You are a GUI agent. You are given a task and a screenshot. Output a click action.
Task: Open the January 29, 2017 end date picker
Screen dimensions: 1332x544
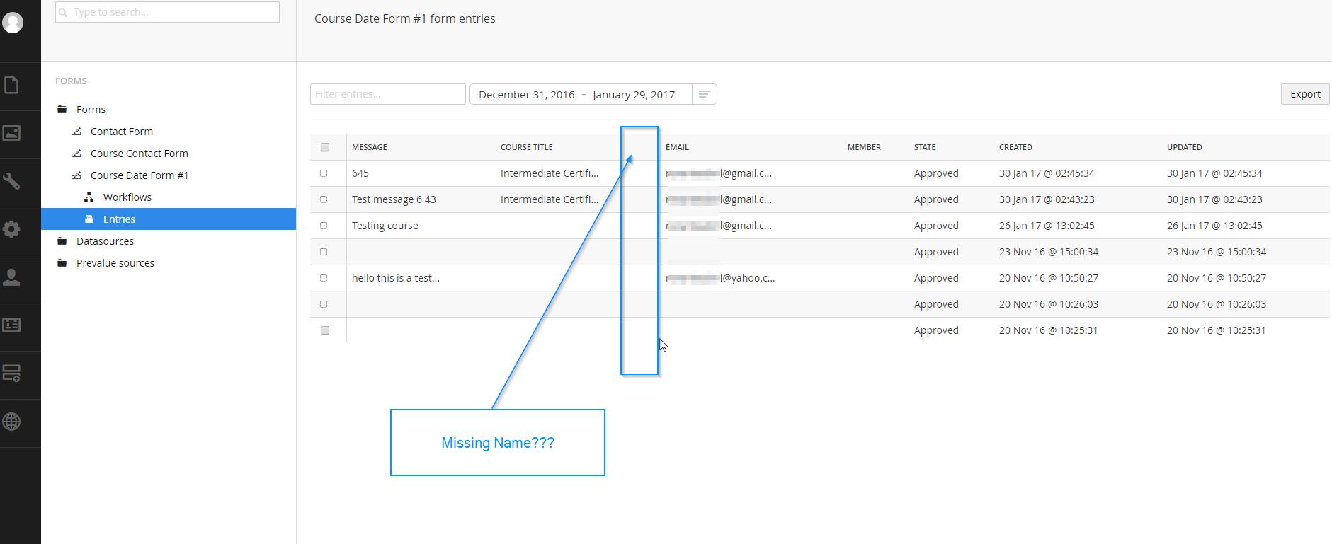tap(634, 95)
